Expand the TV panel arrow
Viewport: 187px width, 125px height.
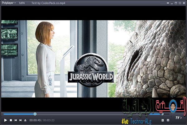pyautogui.click(x=178, y=118)
